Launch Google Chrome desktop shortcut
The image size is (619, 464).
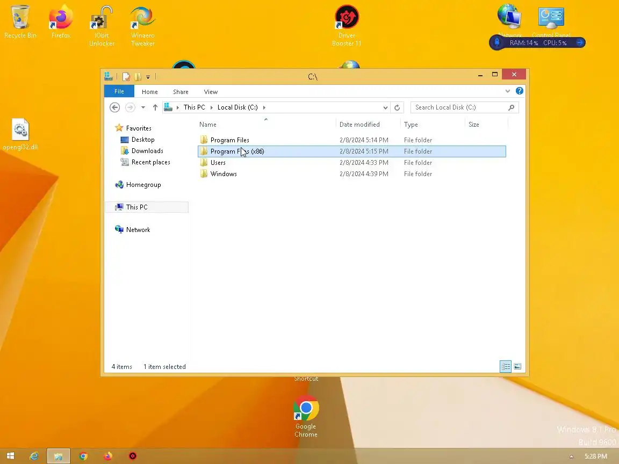(306, 416)
